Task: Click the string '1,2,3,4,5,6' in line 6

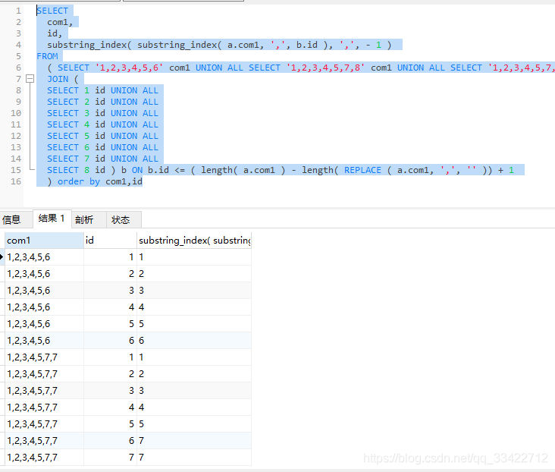Action: pos(129,68)
